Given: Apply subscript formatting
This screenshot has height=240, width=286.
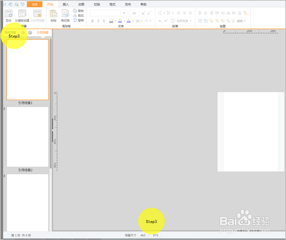Looking at the screenshot, I should coord(160,21).
